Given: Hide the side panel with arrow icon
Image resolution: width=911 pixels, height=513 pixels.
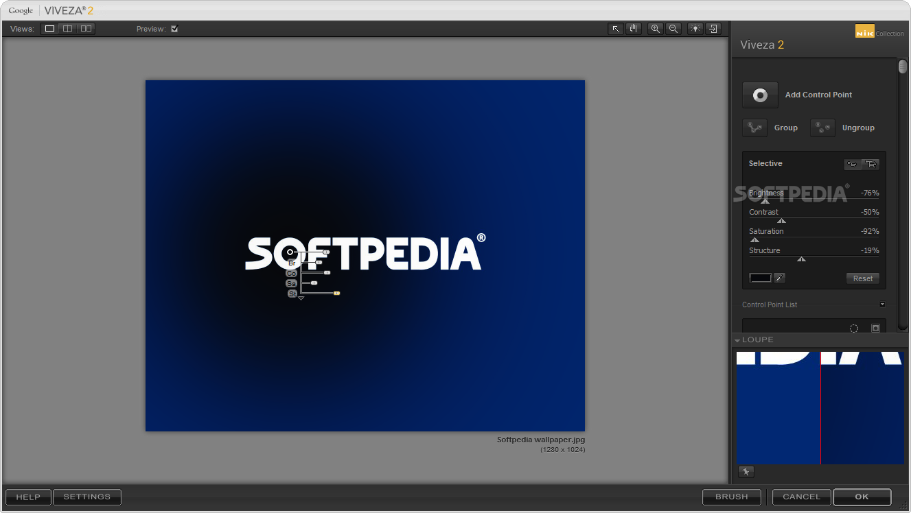Looking at the screenshot, I should click(713, 29).
